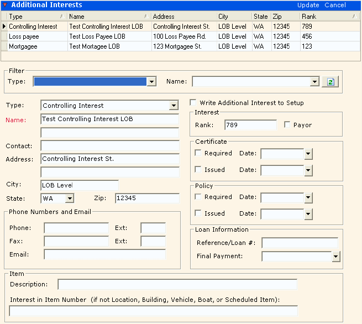This screenshot has width=362, height=324.
Task: Check Certificate Required checkbox
Action: 198,153
